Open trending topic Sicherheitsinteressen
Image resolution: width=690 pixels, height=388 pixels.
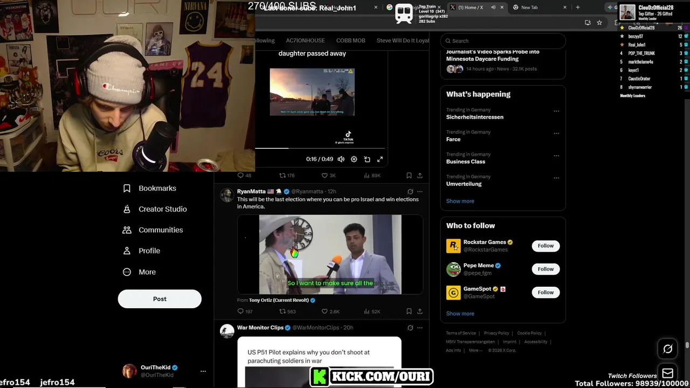tap(475, 117)
